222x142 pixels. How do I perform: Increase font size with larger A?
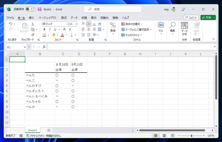coord(65,29)
